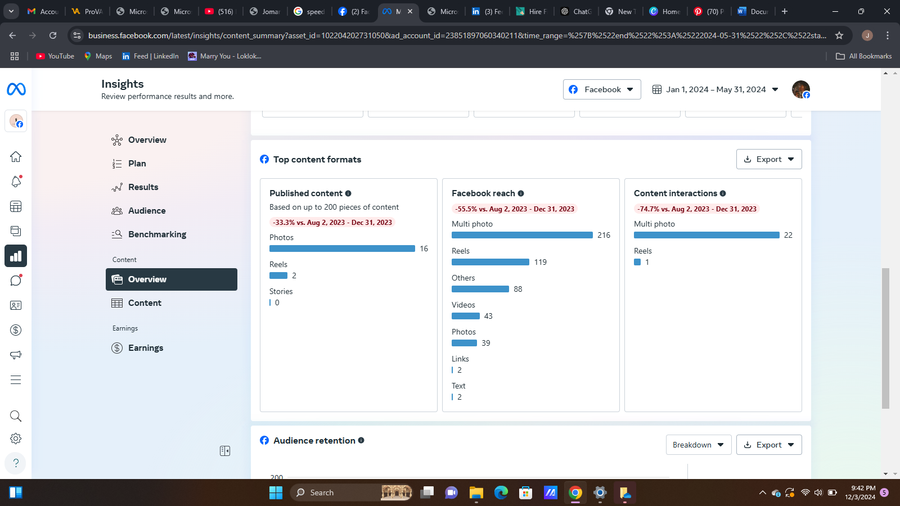
Task: Open the Ads megaphone icon
Action: click(16, 355)
